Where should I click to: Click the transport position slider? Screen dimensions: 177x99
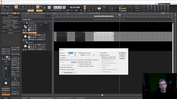56,10
